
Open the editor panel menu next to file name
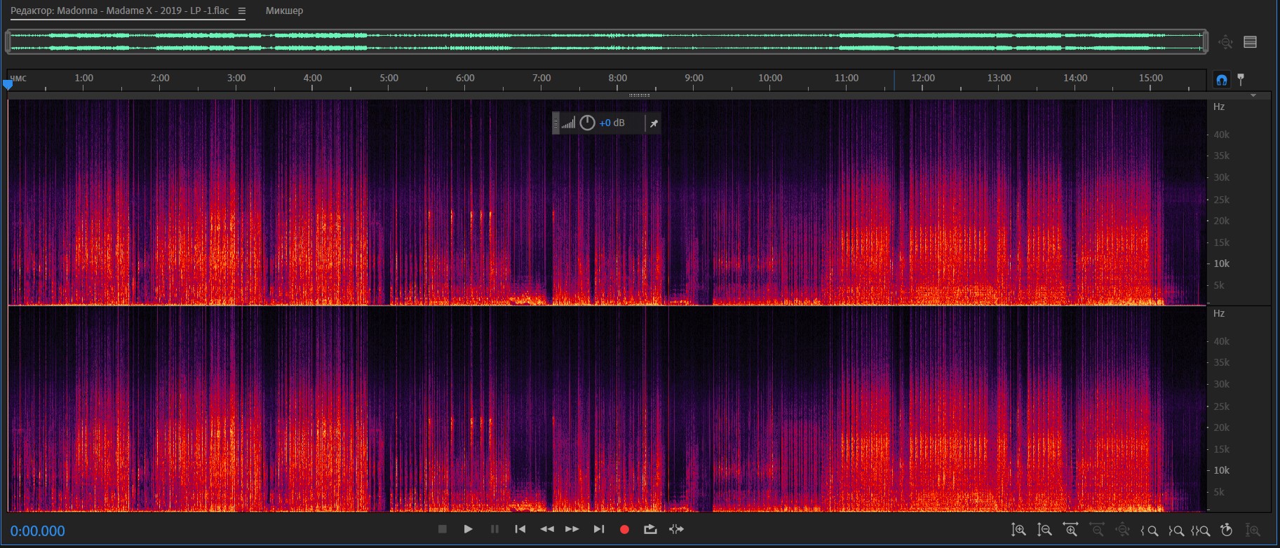[242, 11]
